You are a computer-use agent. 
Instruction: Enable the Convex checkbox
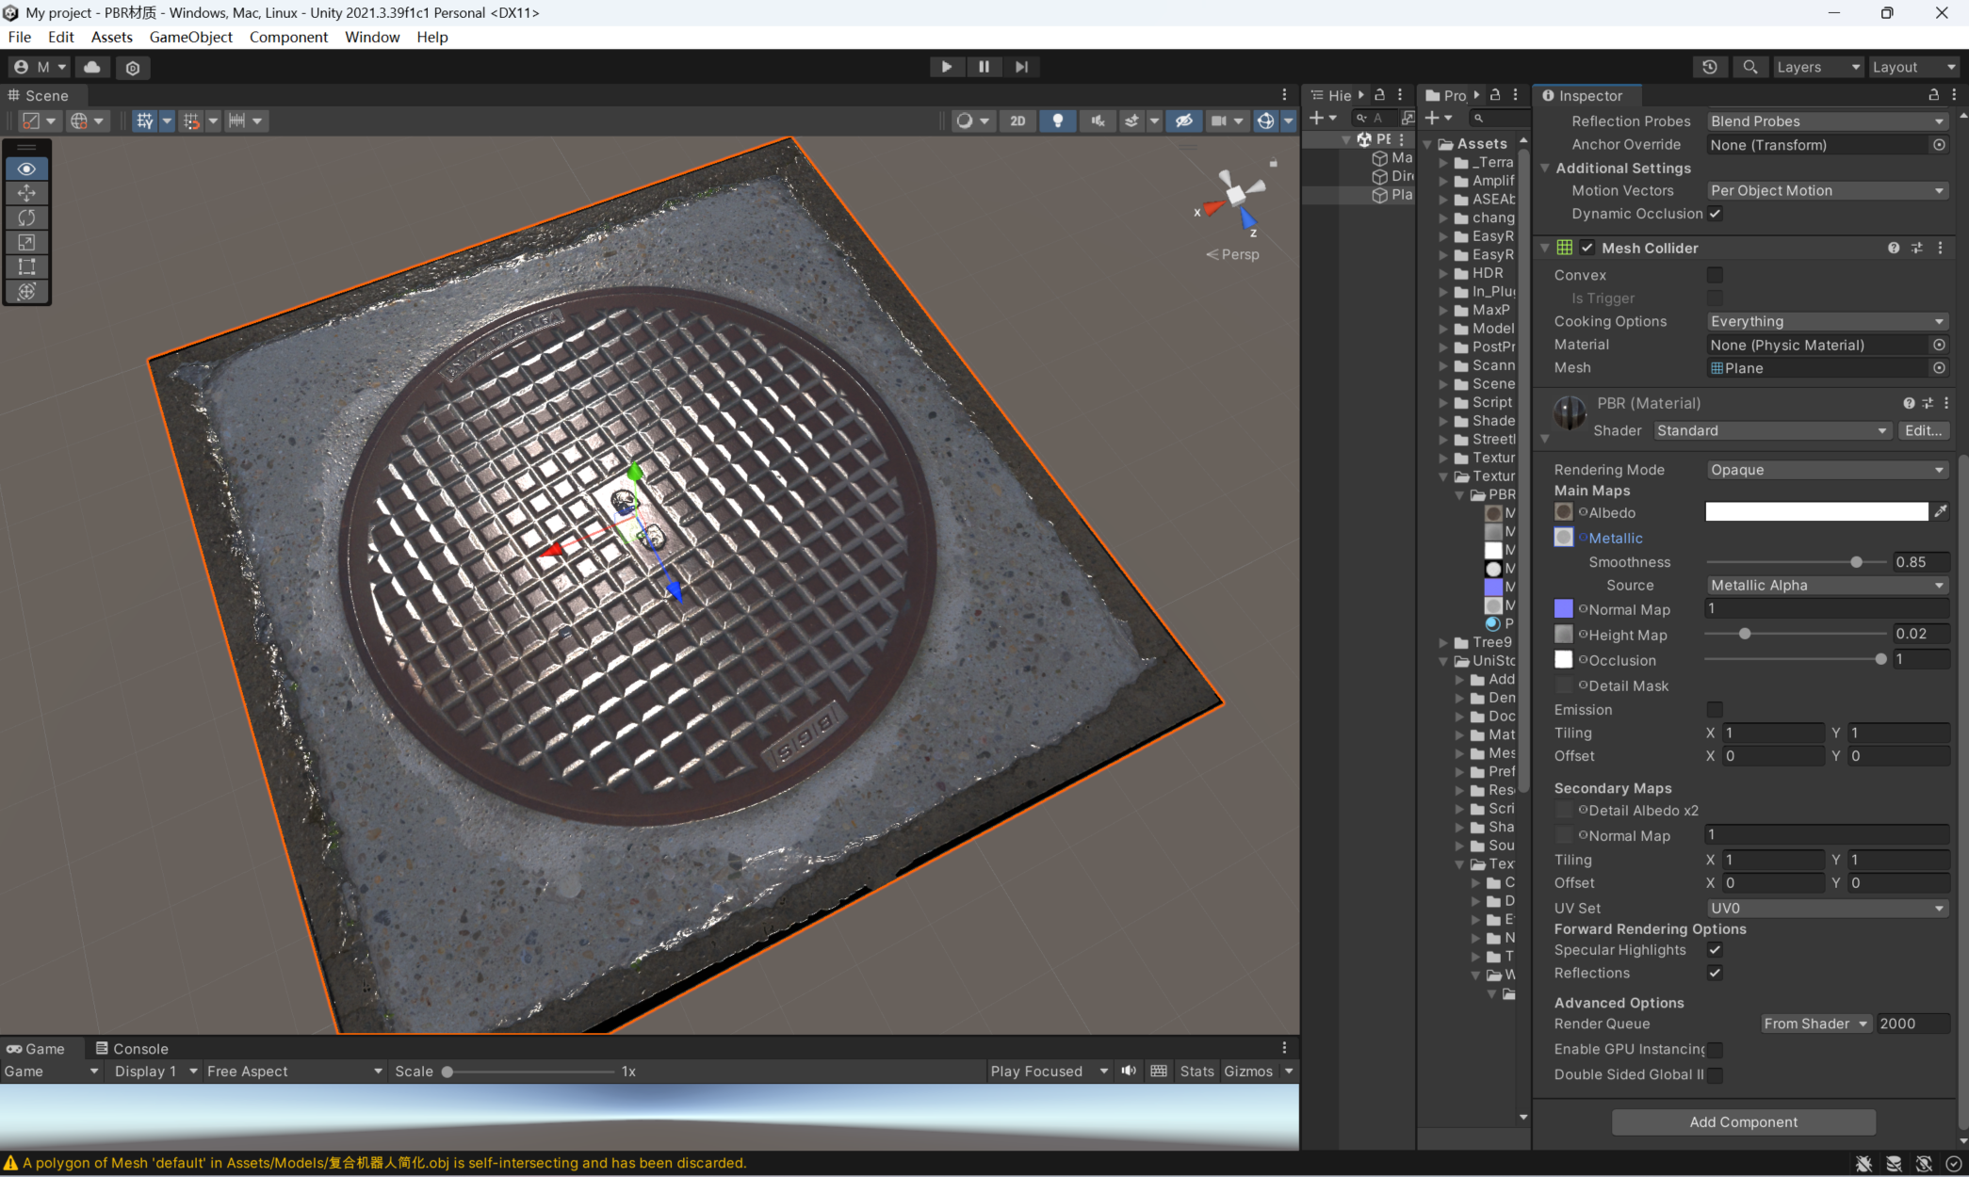coord(1715,275)
